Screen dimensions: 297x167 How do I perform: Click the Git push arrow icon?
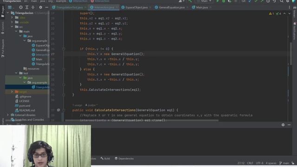(x=262, y=1)
